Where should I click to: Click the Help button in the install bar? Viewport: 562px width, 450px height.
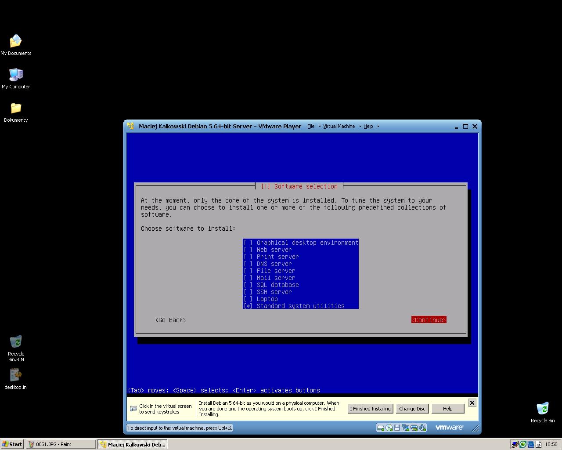448,409
